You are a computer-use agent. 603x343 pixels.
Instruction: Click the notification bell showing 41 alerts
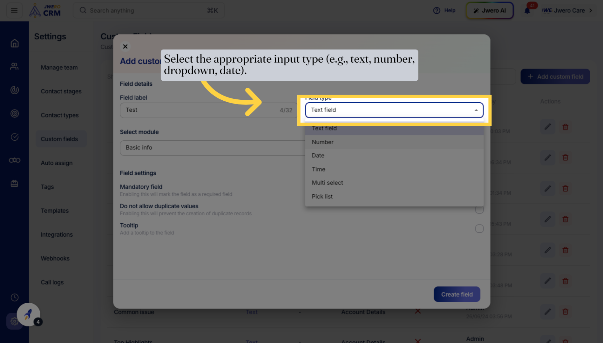click(x=527, y=10)
